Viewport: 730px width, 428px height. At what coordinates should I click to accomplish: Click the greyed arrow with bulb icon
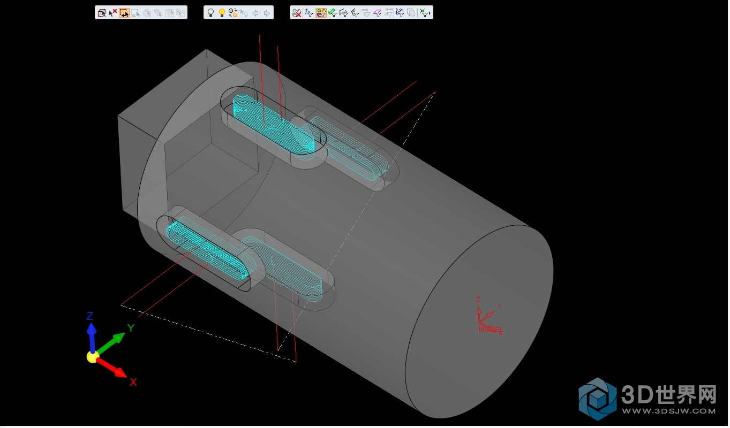tap(244, 13)
